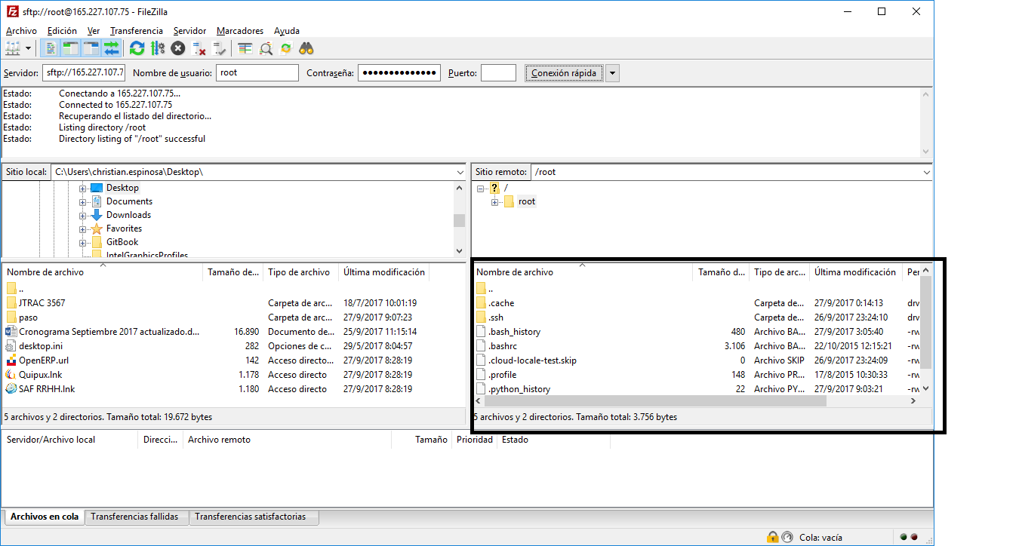Toggle the remote directory tree display
The width and height of the screenshot is (1019, 546).
[91, 48]
